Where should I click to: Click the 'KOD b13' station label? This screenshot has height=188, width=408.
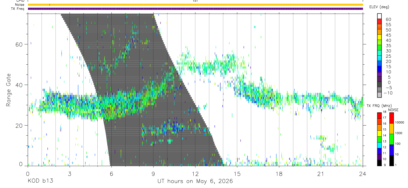40,181
